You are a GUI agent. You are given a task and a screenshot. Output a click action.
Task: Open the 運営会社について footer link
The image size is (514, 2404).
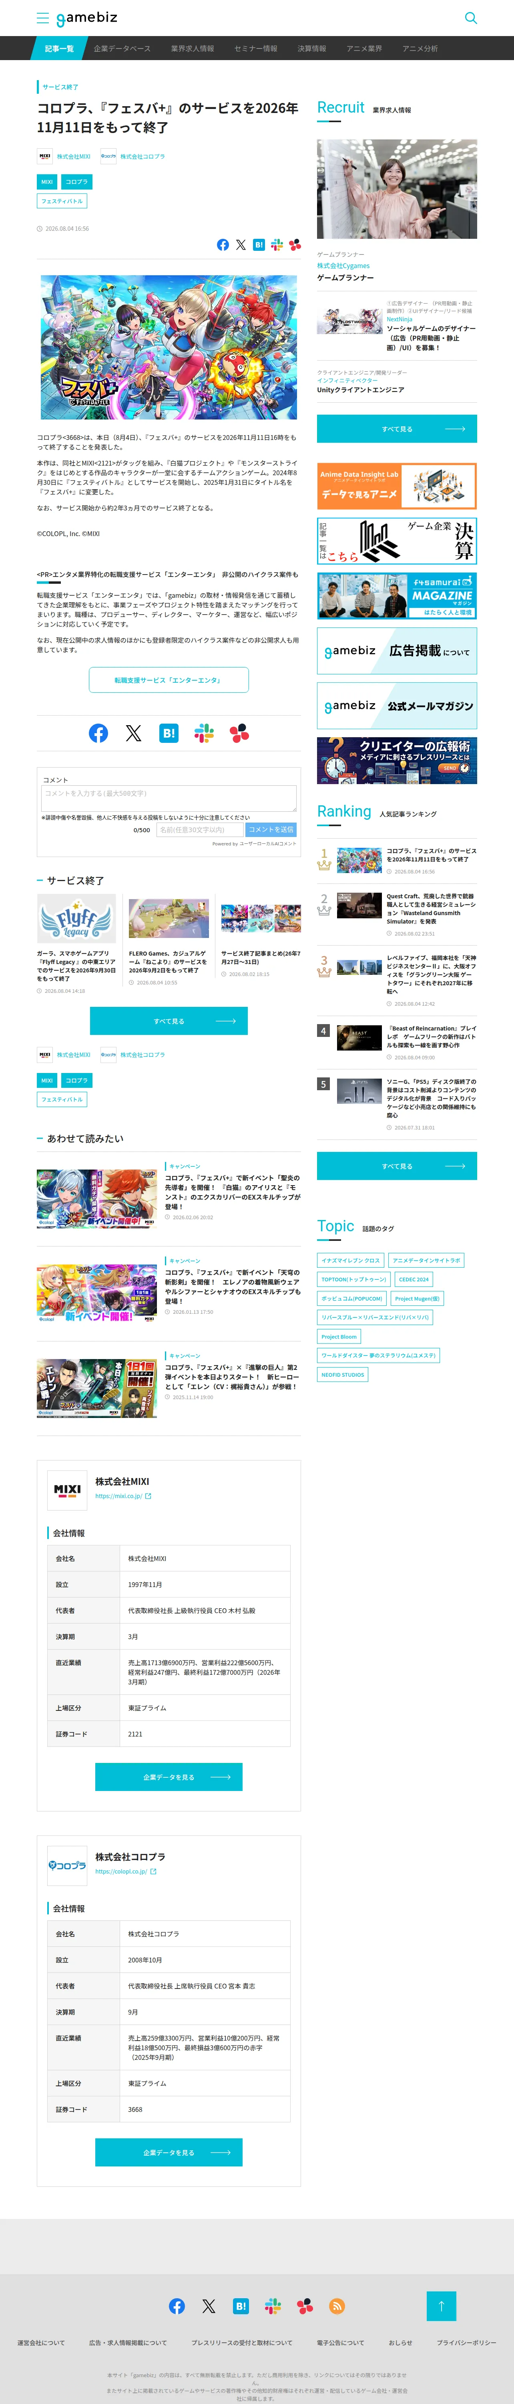pos(41,2342)
